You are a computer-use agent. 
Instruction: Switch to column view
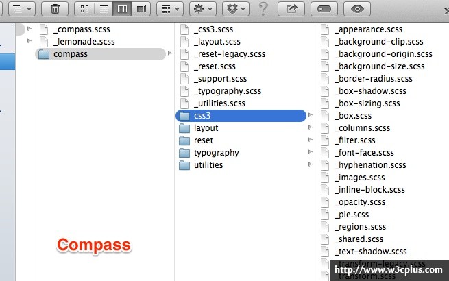122,9
